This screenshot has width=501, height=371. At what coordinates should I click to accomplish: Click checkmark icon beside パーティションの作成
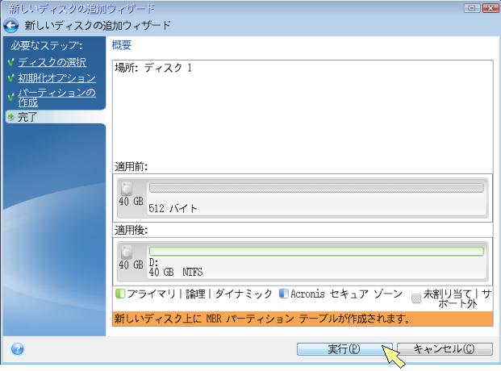[x=11, y=97]
